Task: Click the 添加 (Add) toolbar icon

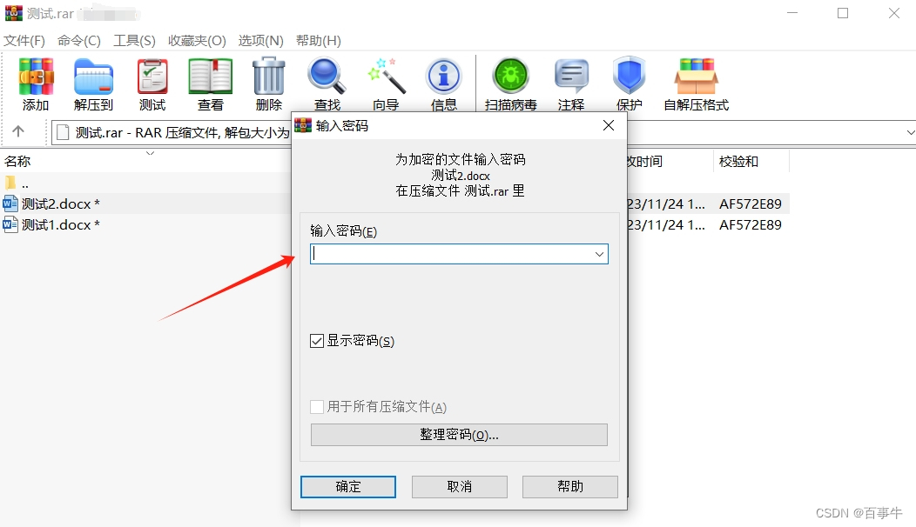Action: [x=36, y=77]
